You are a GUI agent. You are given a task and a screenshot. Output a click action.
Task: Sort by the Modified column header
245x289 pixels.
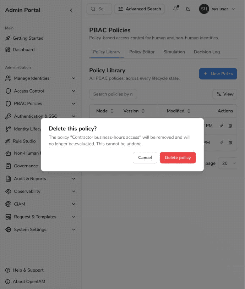178,111
